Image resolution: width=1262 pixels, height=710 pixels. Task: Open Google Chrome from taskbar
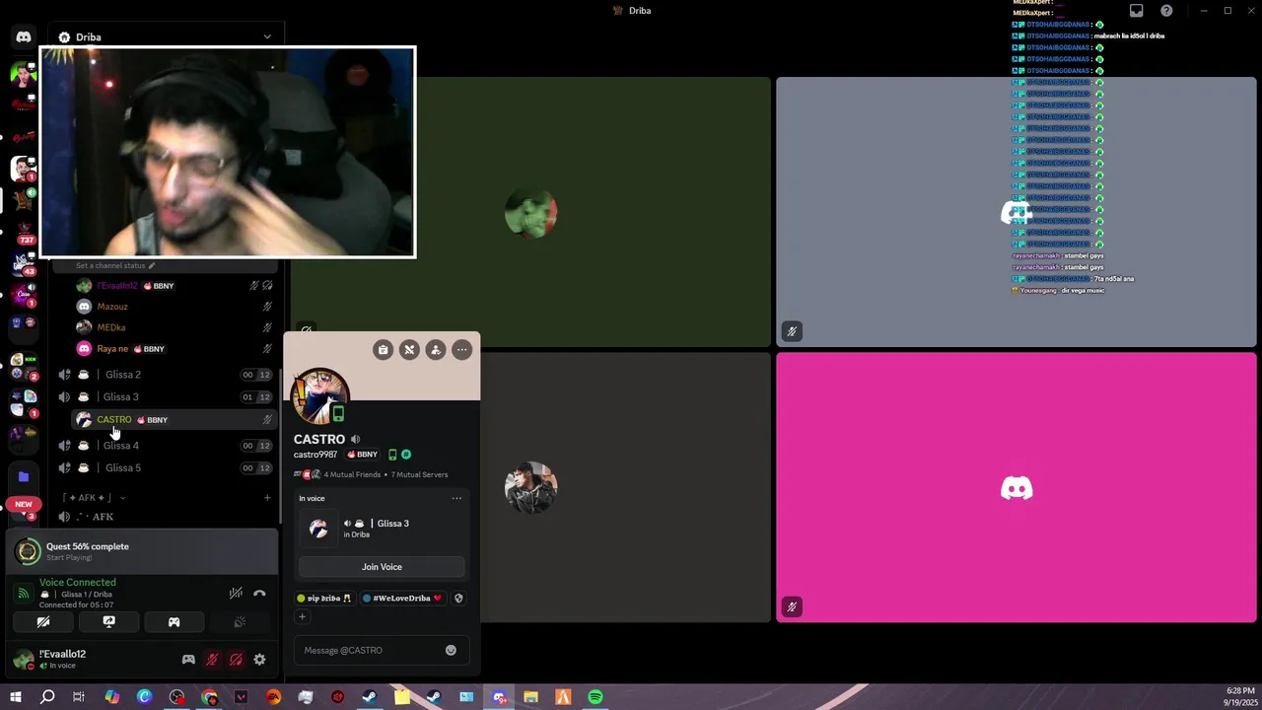(209, 697)
